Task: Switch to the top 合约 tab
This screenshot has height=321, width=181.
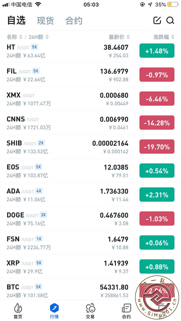Action: (x=74, y=21)
